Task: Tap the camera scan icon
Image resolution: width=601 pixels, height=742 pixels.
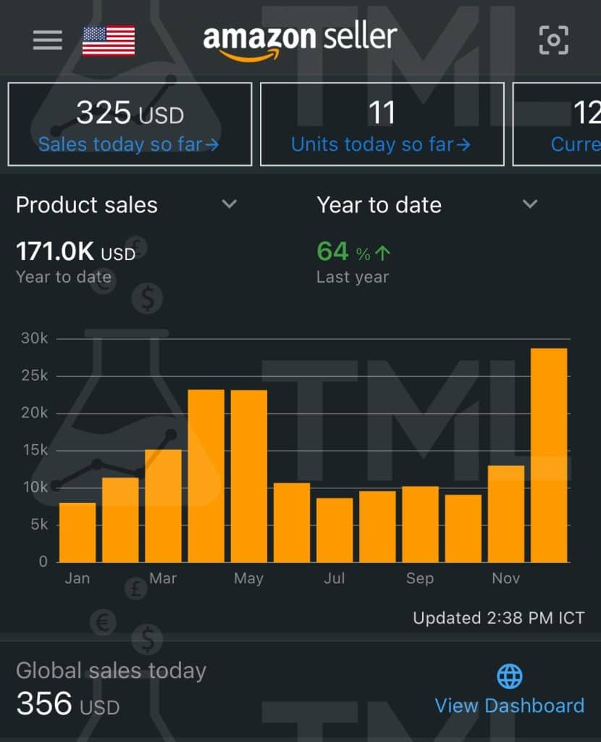Action: click(x=553, y=41)
